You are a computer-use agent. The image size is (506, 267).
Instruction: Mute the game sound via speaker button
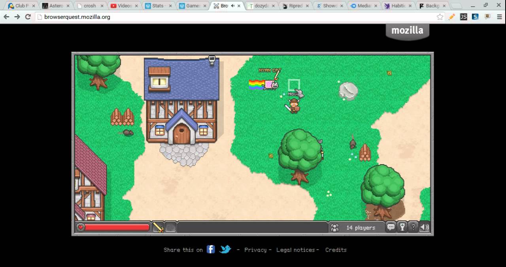tap(425, 227)
